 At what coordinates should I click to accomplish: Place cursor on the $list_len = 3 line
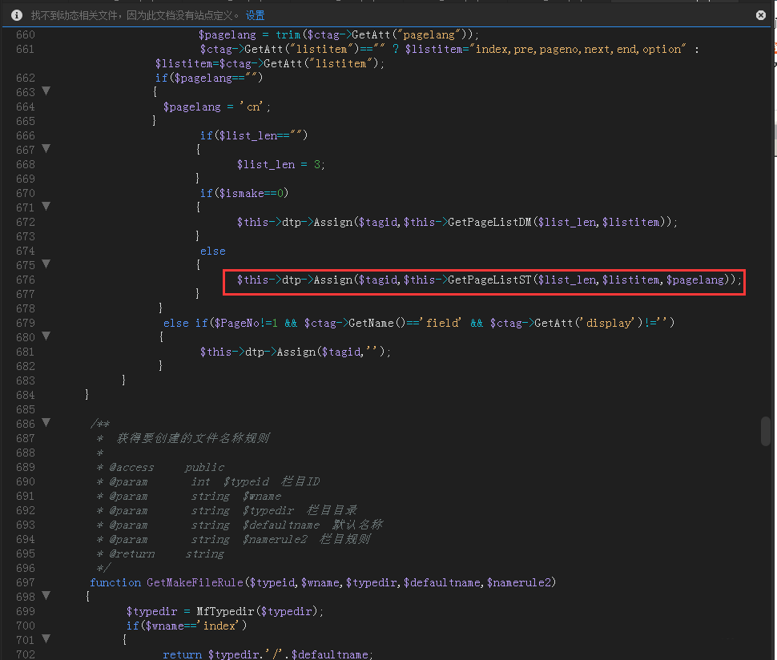(x=280, y=164)
